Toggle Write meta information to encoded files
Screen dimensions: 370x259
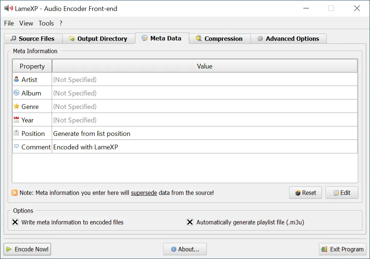[x=15, y=222]
